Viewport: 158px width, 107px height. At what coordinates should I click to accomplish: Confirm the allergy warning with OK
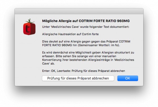[x=128, y=78]
